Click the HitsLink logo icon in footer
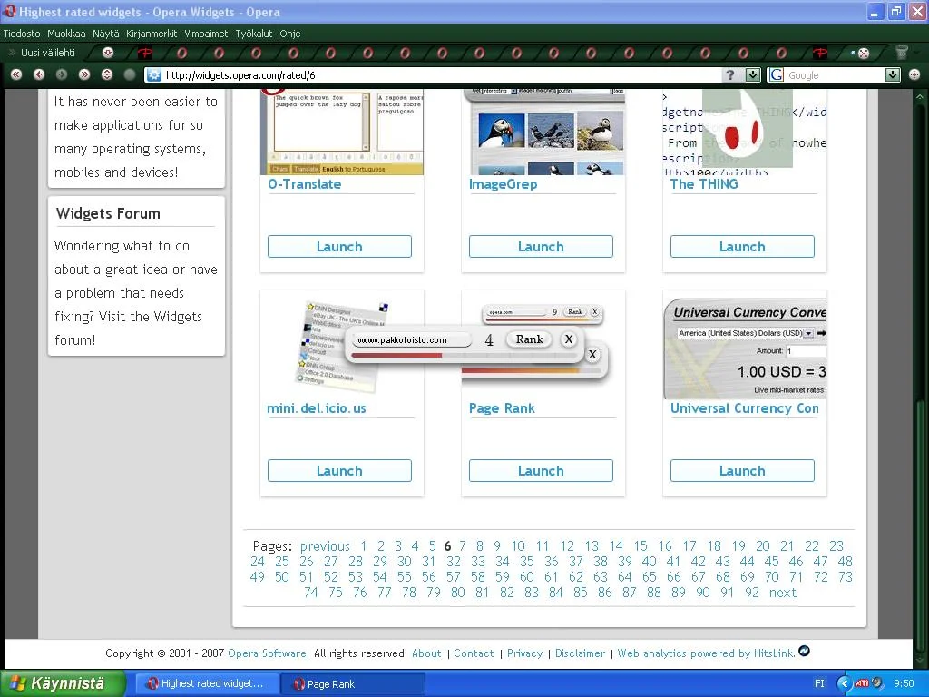Screen dimensions: 929x697 click(804, 652)
